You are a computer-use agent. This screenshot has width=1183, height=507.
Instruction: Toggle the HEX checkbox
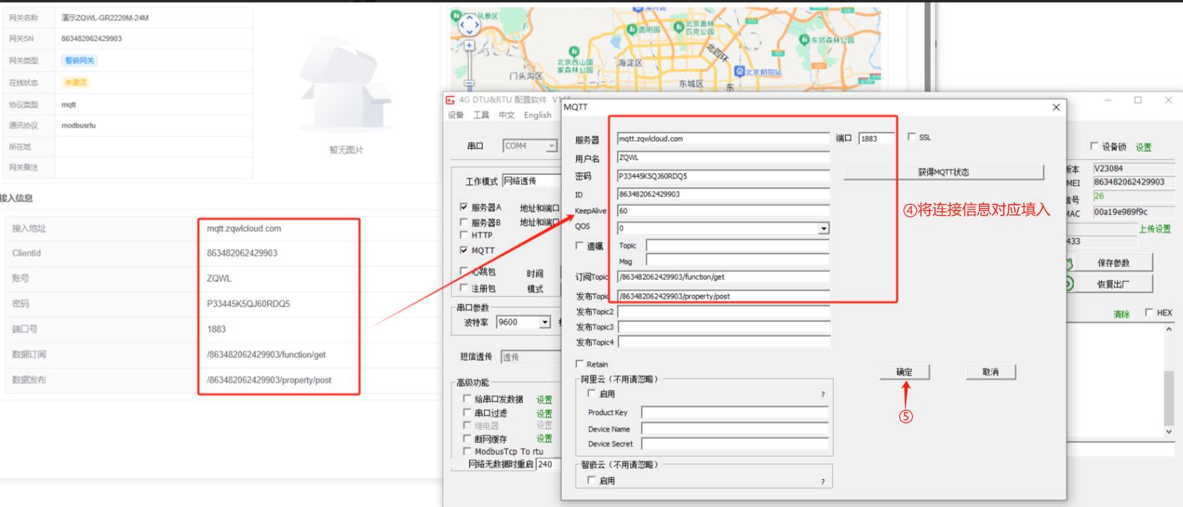click(x=1149, y=312)
